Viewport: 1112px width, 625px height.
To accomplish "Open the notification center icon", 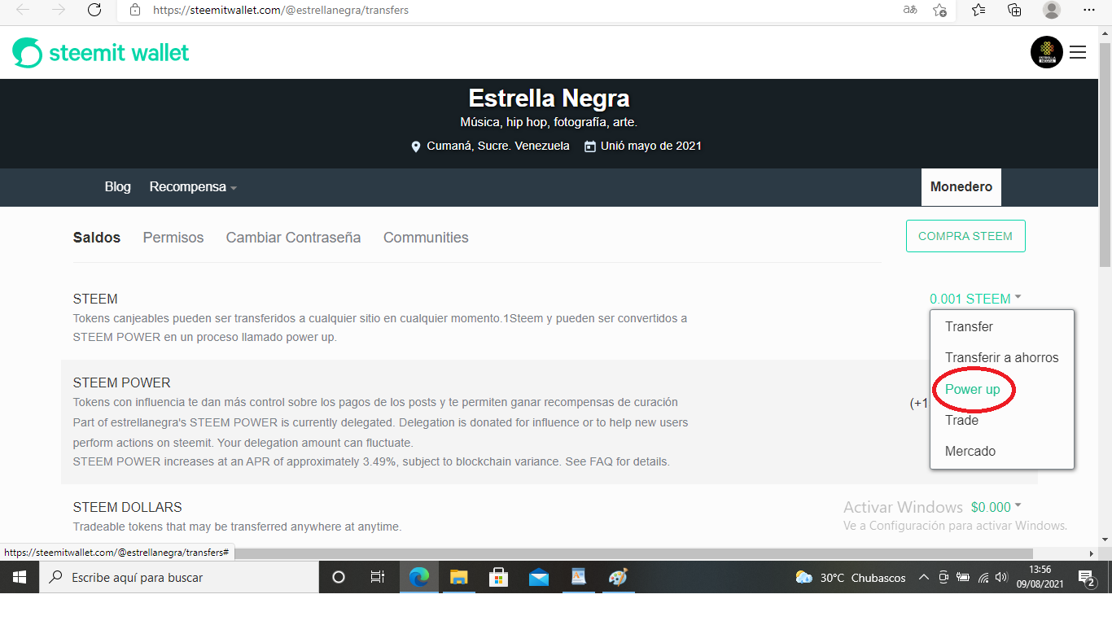I will point(1087,578).
